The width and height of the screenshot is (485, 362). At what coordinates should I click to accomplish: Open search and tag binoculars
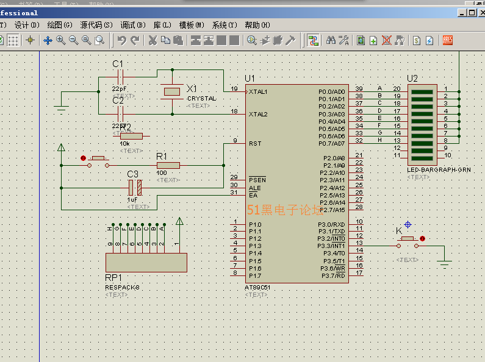[x=331, y=40]
